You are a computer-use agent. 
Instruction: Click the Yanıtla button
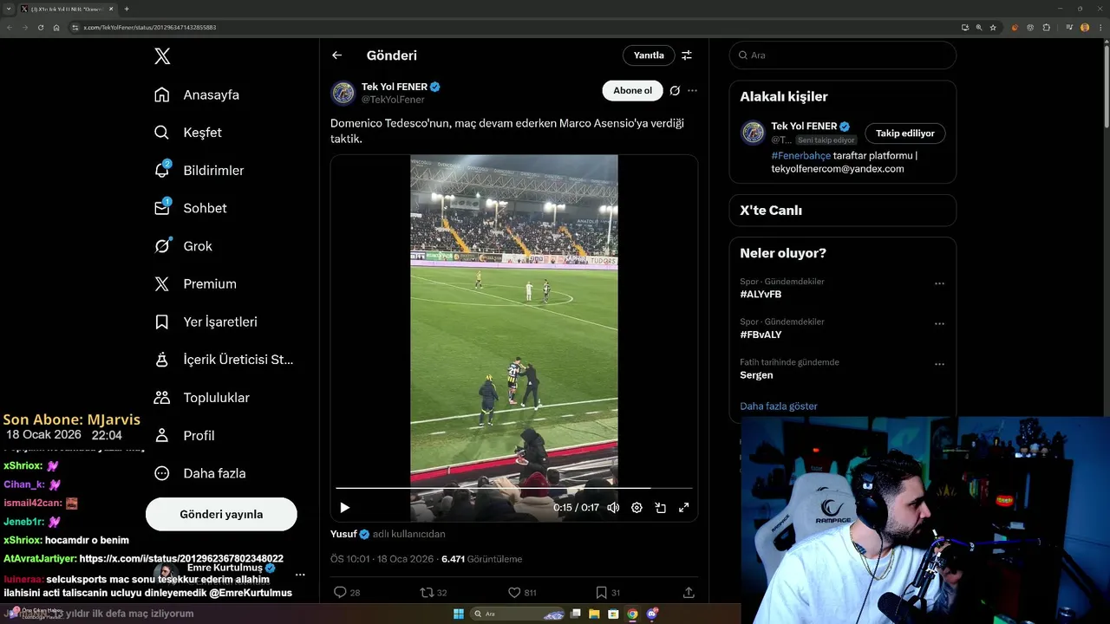click(649, 55)
